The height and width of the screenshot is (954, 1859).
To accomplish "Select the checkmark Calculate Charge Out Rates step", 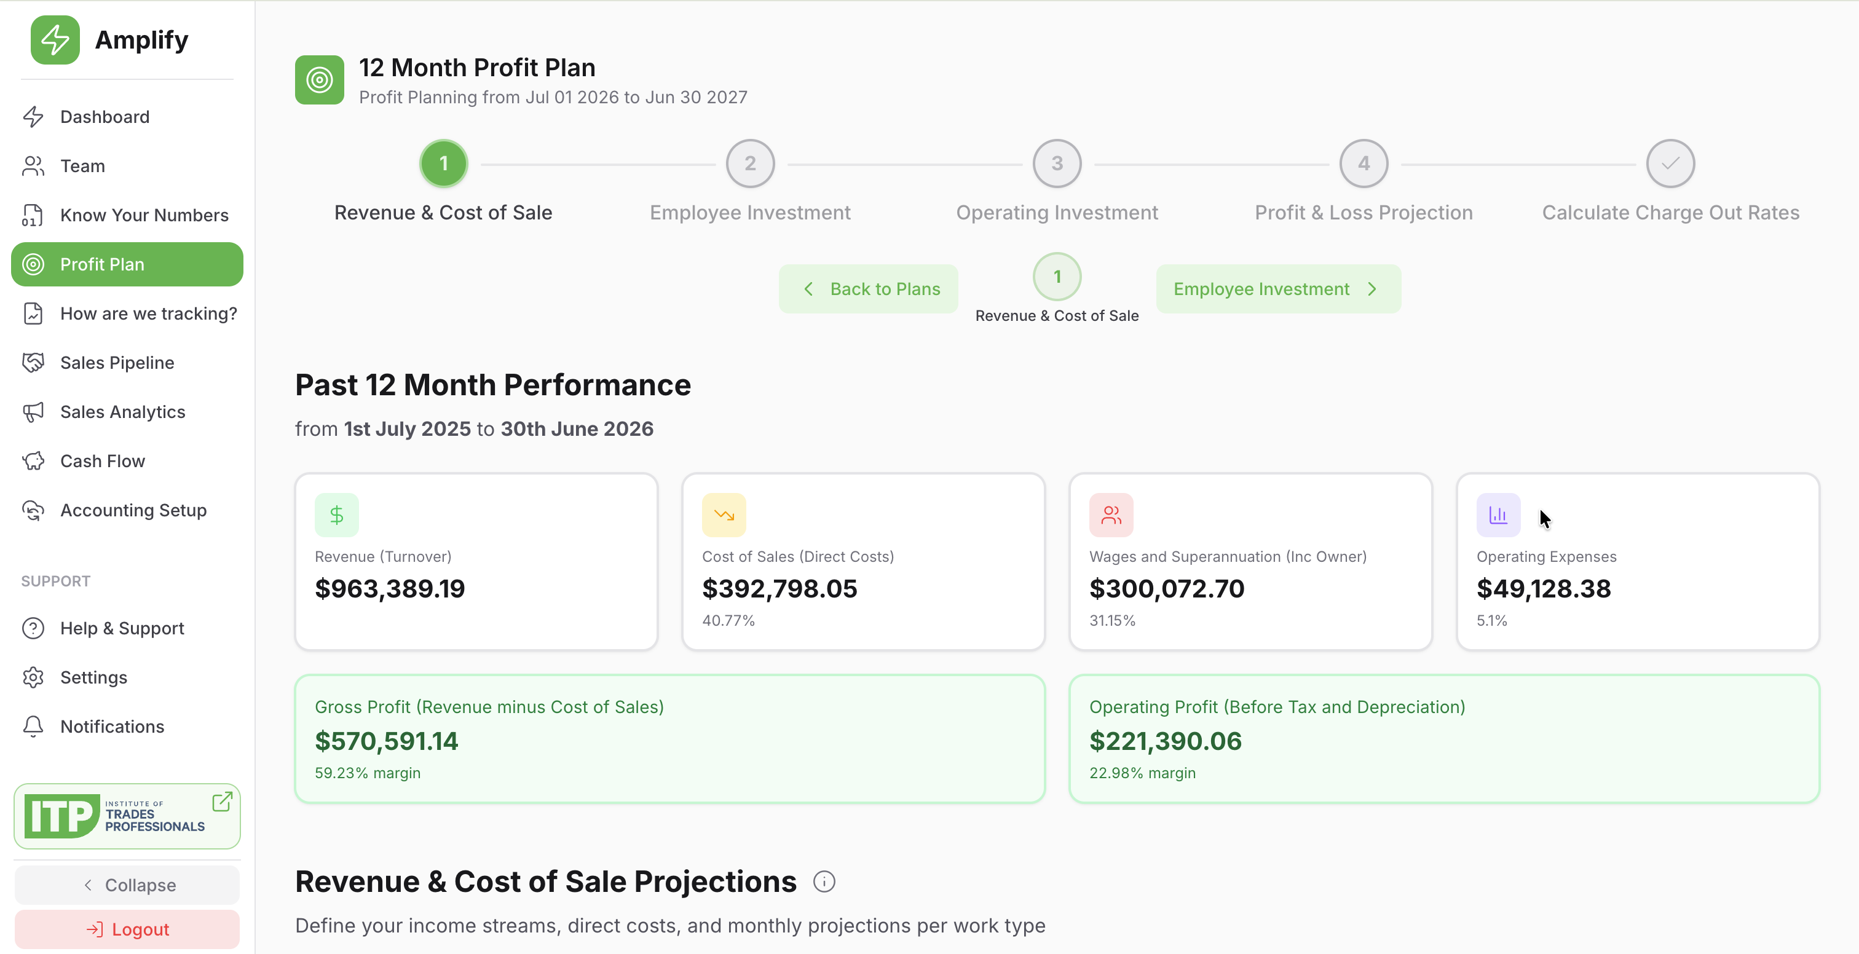I will 1671,164.
